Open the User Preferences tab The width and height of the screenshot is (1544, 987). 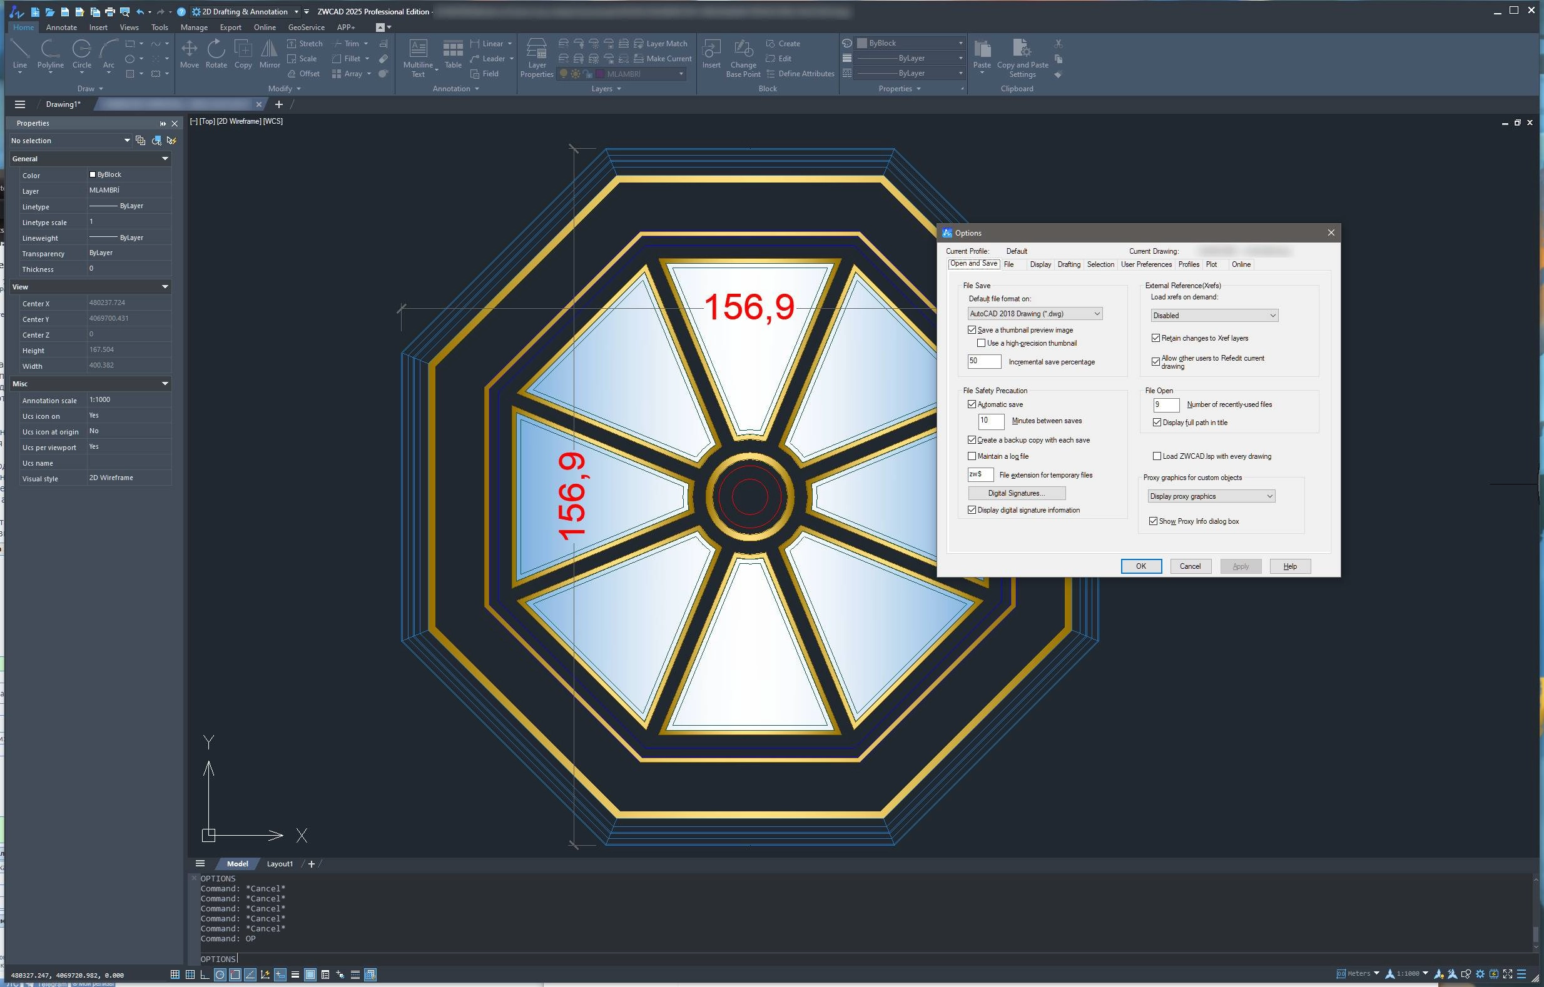pos(1145,264)
